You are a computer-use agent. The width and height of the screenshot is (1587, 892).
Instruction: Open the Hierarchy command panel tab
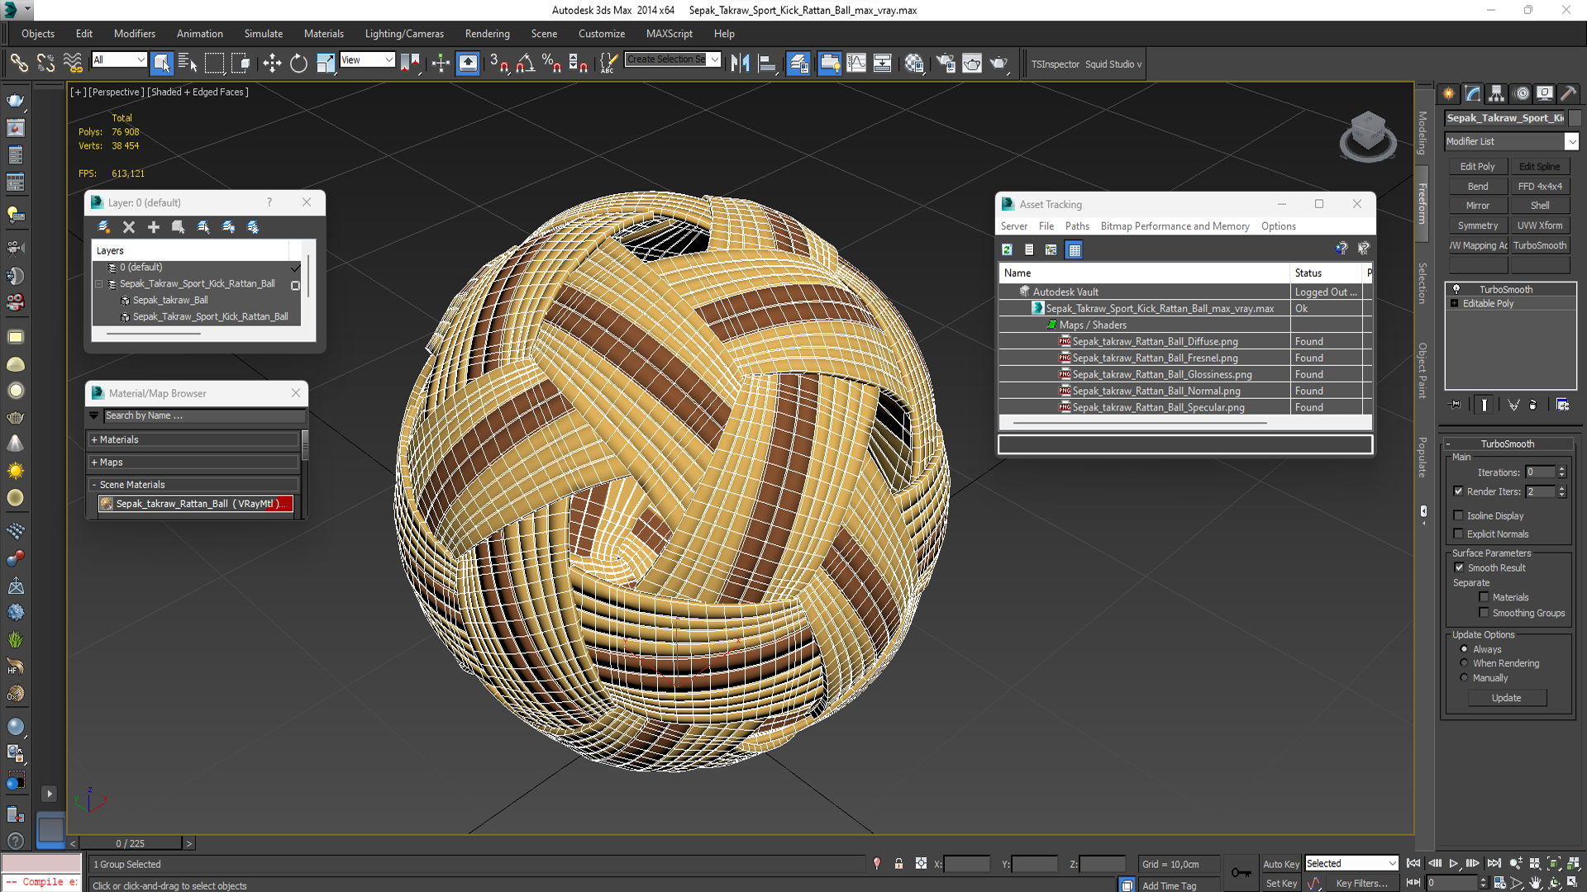point(1496,93)
